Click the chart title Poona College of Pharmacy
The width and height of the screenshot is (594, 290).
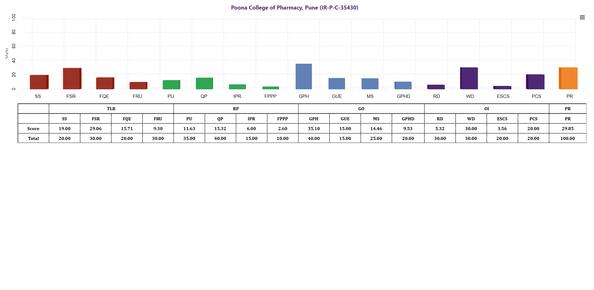click(x=294, y=8)
